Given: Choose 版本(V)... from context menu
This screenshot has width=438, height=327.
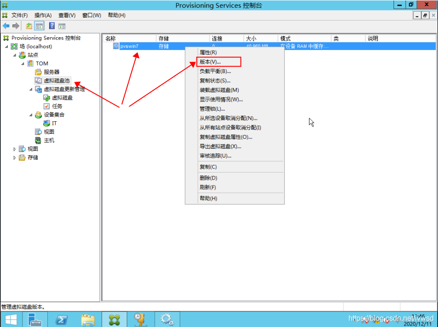Looking at the screenshot, I should (210, 62).
